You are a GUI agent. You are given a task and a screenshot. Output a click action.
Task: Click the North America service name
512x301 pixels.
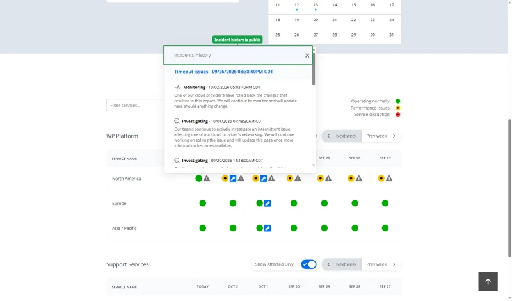tap(126, 179)
